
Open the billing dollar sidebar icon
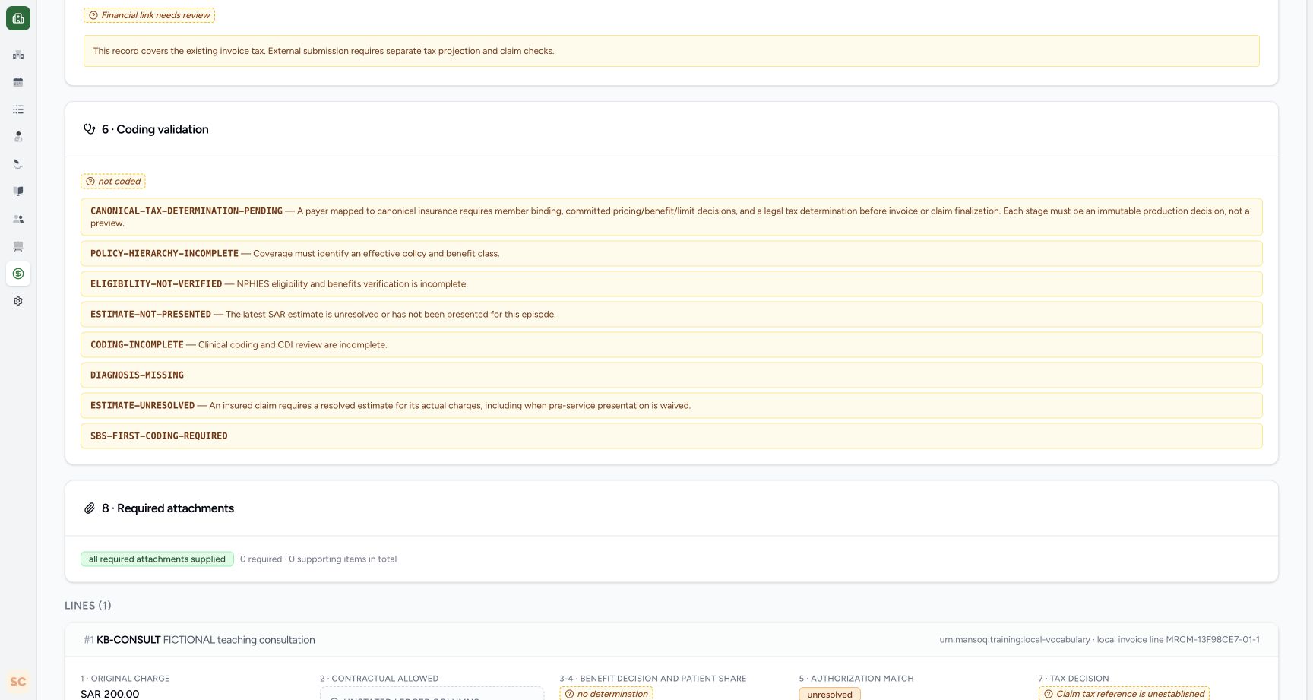point(18,274)
